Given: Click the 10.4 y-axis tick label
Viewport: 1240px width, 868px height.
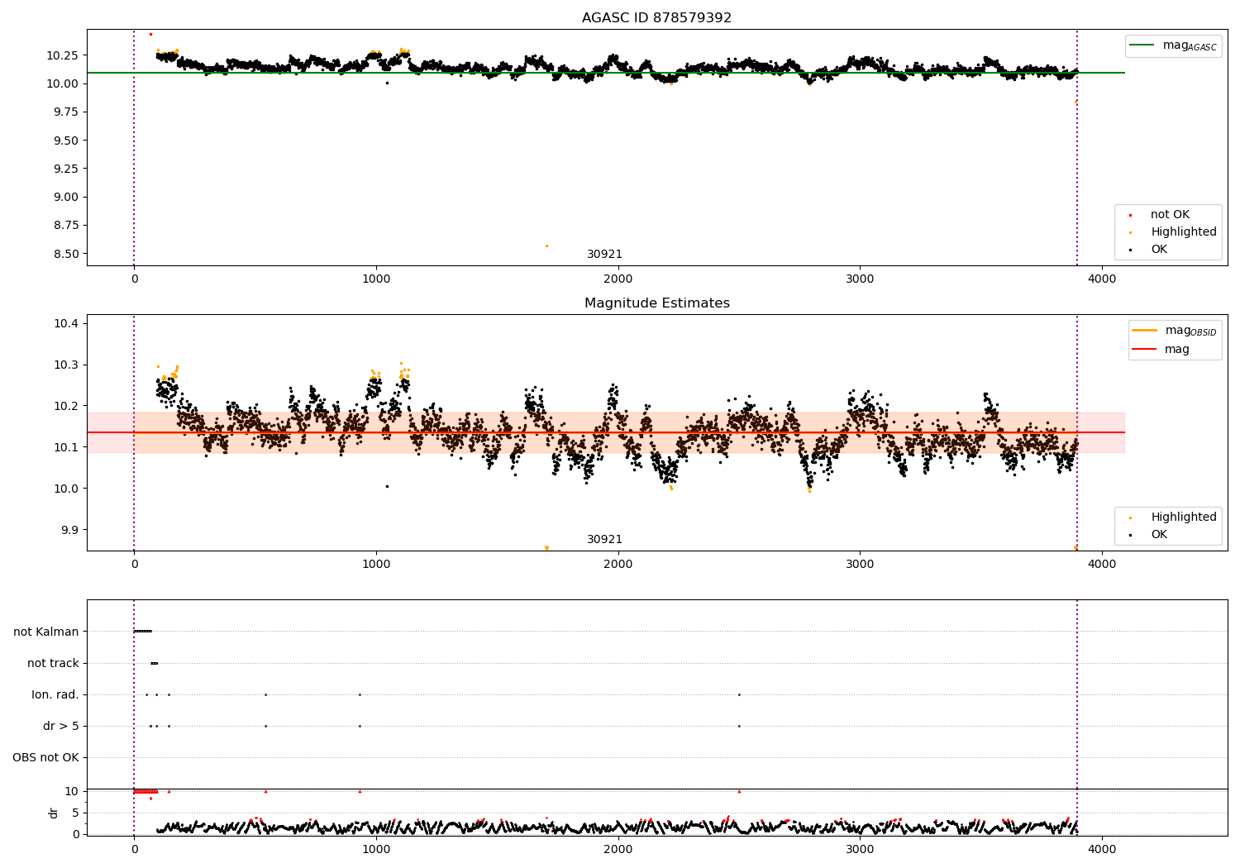Looking at the screenshot, I should click(x=66, y=323).
